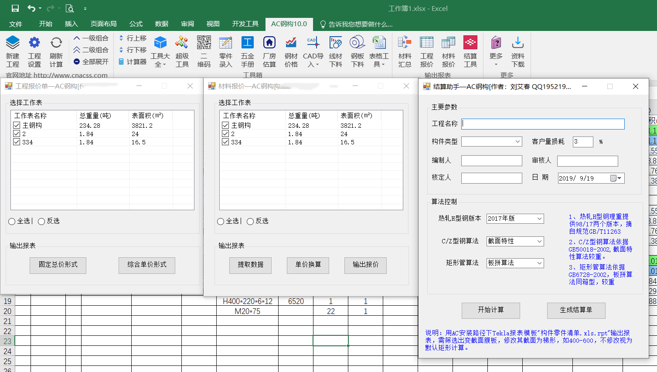This screenshot has height=372, width=657.
Task: Select 全选 radio in 工程报价单 window
Action: (12, 222)
